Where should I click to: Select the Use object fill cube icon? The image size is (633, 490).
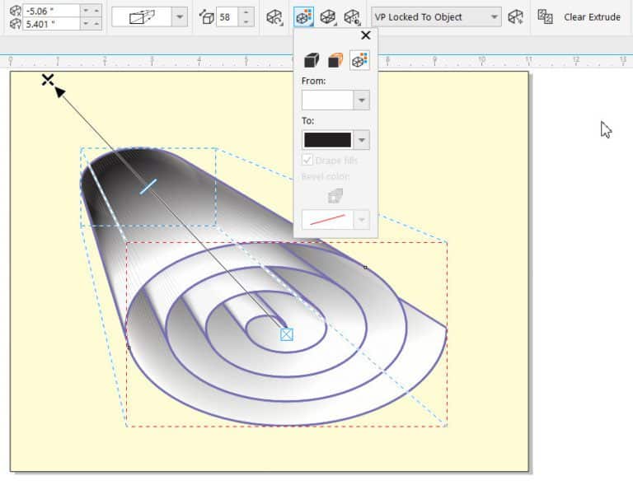point(312,60)
